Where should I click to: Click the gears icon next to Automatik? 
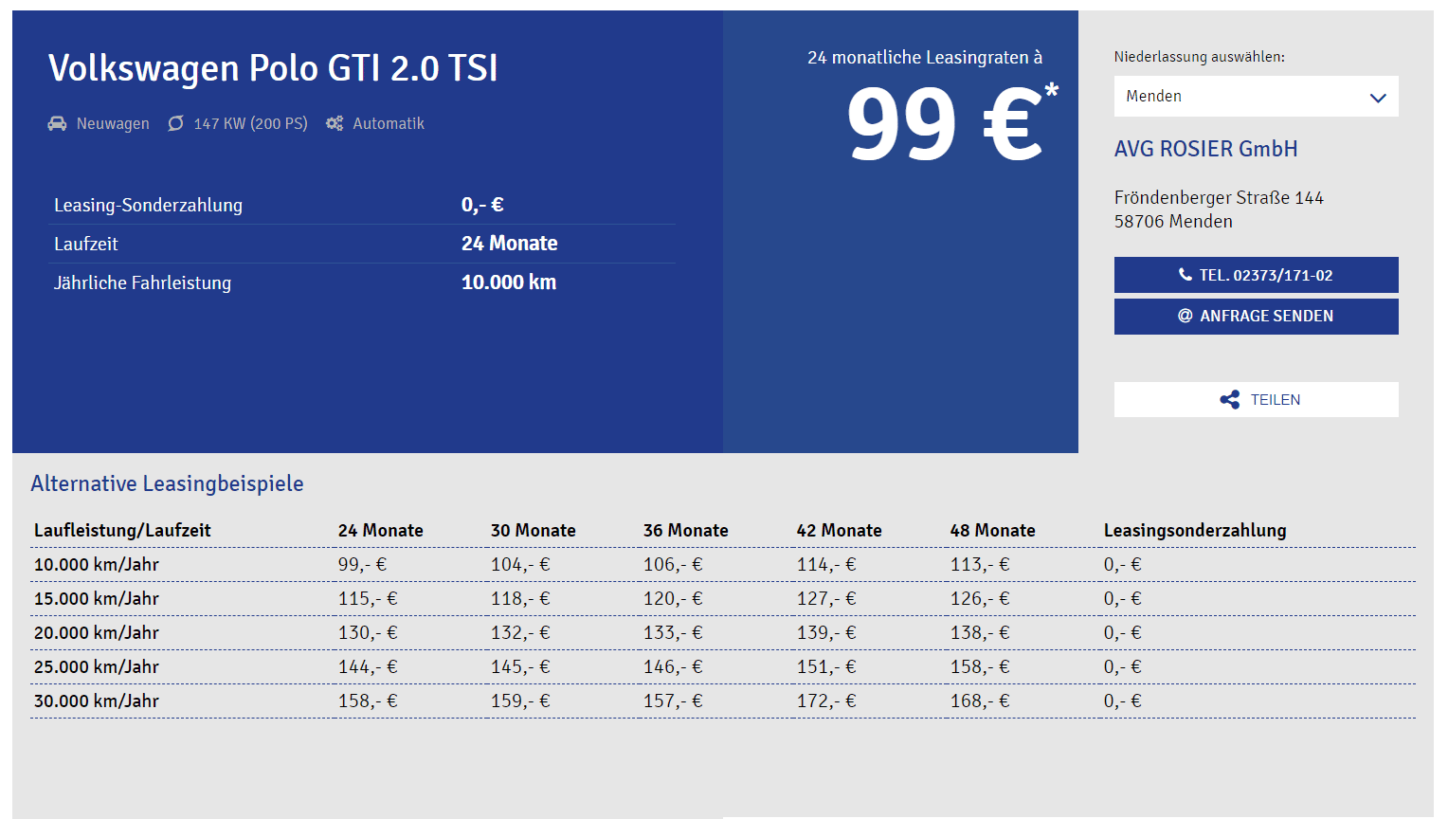click(335, 123)
